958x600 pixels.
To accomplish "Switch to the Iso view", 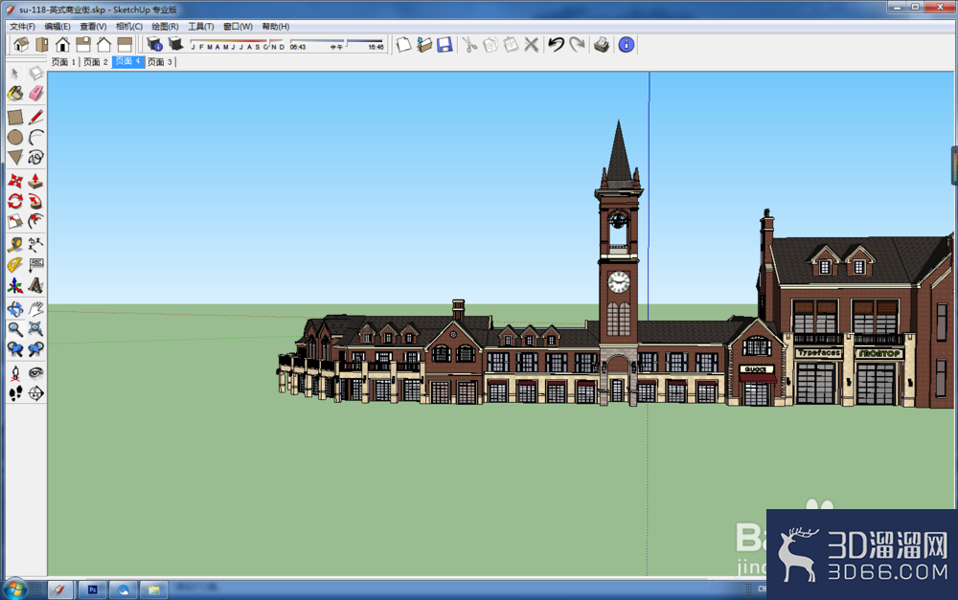I will 21,45.
